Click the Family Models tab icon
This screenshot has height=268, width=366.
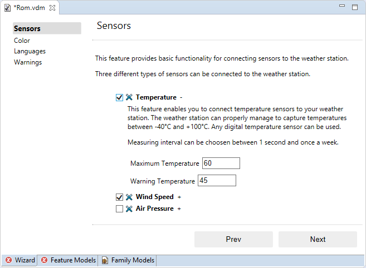(105, 260)
